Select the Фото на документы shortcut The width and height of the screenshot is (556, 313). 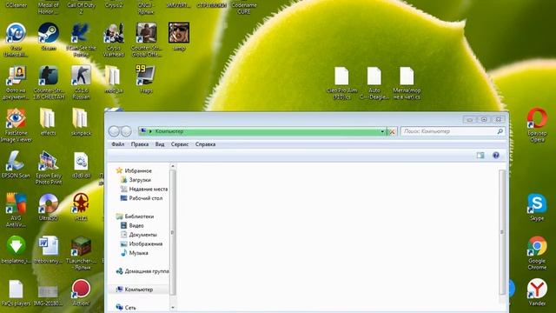tap(16, 83)
